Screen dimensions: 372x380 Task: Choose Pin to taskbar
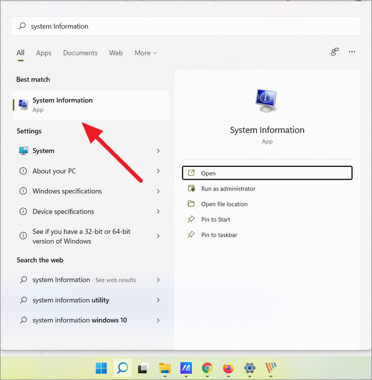point(267,235)
